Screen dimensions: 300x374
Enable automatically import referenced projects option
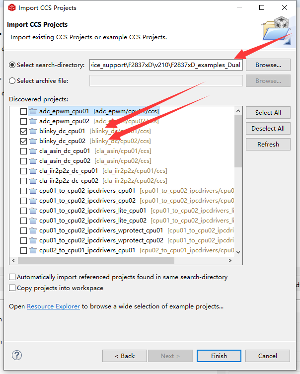coord(12,277)
